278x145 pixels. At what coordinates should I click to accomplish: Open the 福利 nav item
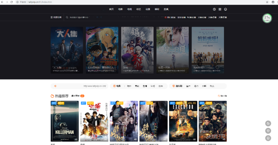point(157,9)
